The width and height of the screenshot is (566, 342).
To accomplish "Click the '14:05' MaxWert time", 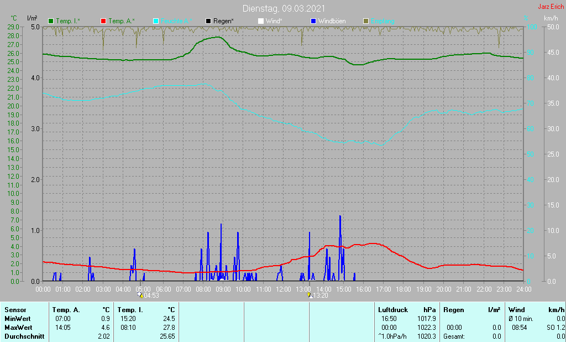I will (63, 328).
